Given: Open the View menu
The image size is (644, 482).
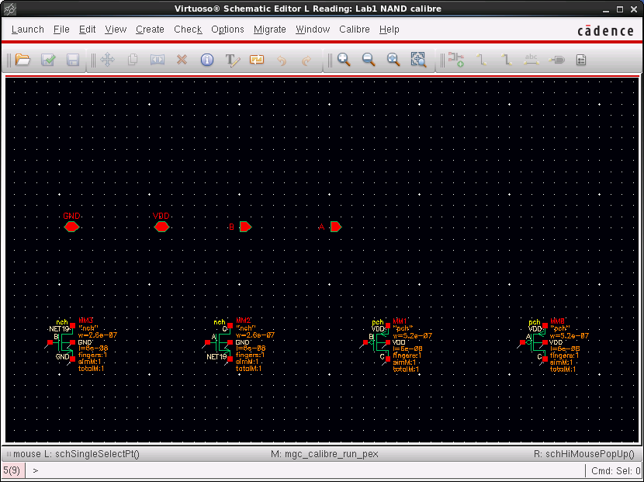Looking at the screenshot, I should pos(116,29).
